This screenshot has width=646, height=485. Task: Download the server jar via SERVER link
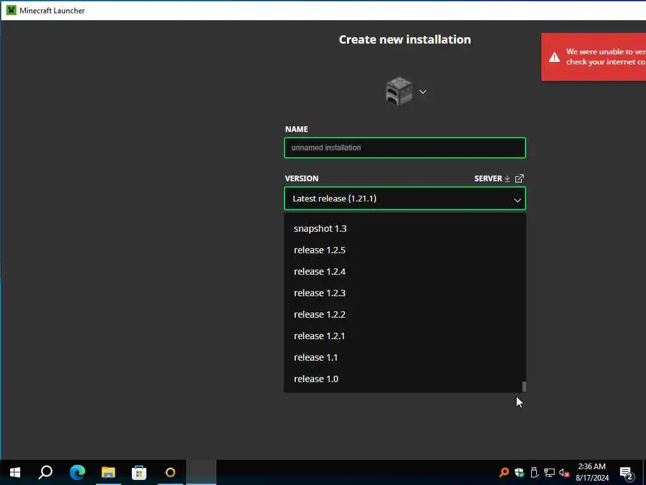tap(492, 178)
